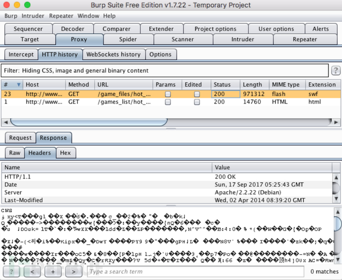The image size is (342, 280).
Task: Click the sort arrow in the # column
Action: (x=19, y=84)
